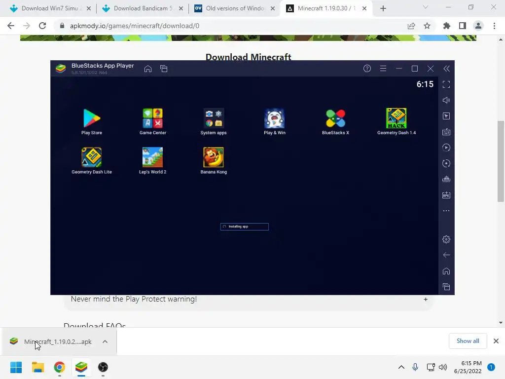Expand Never mind the Play Protect warning

click(x=426, y=300)
